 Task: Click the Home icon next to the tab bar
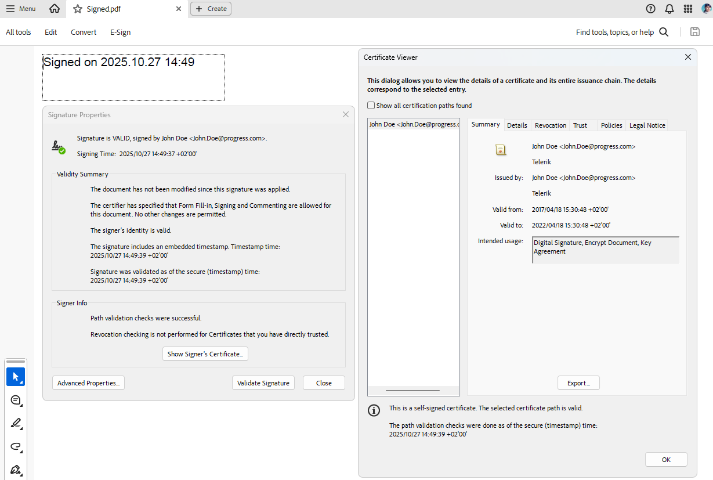[55, 9]
